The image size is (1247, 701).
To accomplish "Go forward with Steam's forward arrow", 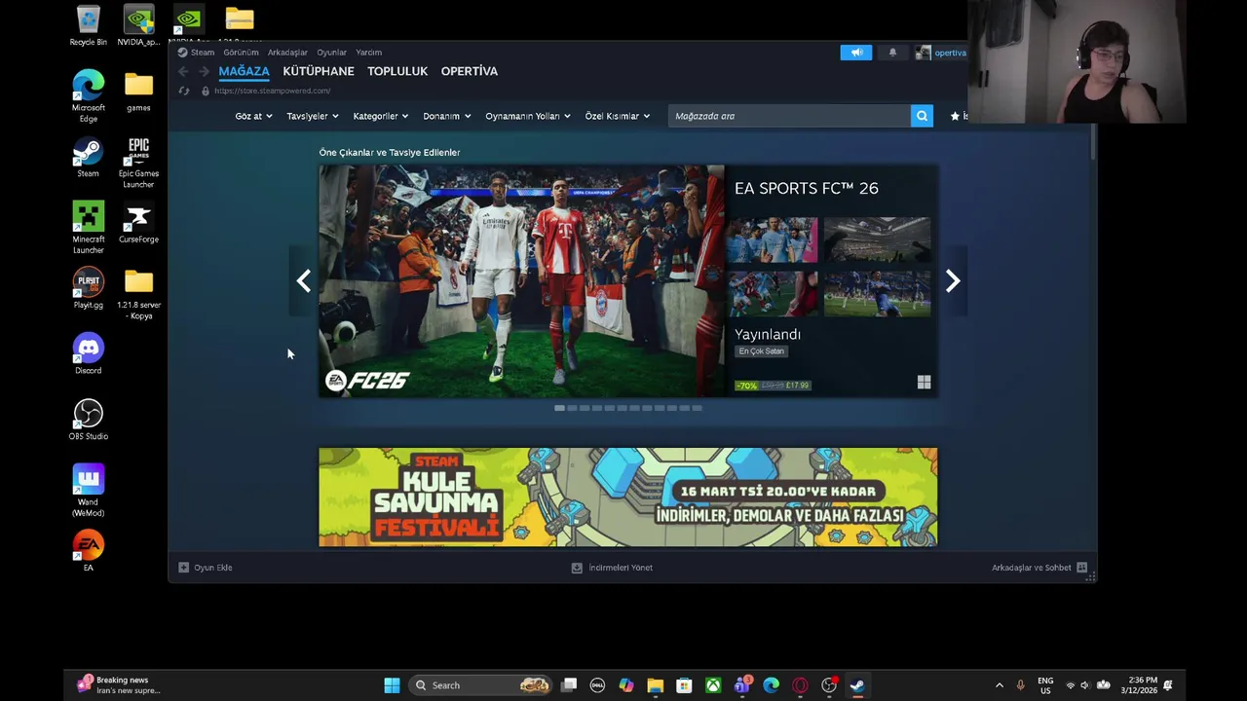I will pos(204,71).
